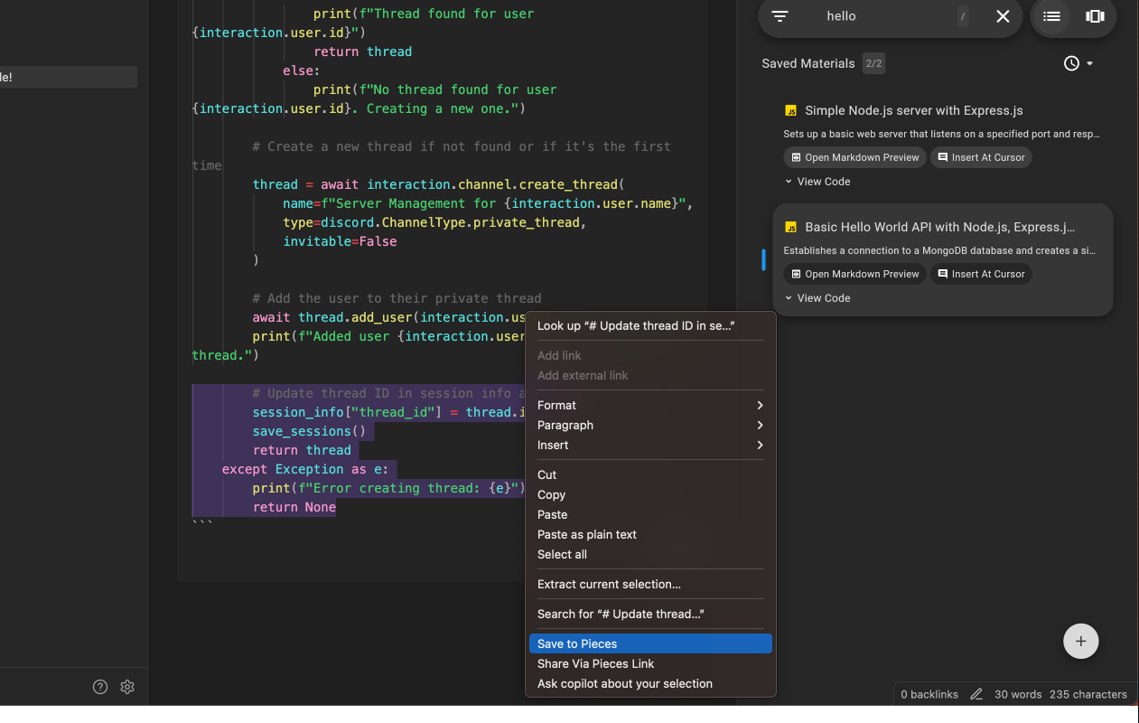Viewport: 1139px width, 723px height.
Task: Open settings via the gear icon
Action: (127, 687)
